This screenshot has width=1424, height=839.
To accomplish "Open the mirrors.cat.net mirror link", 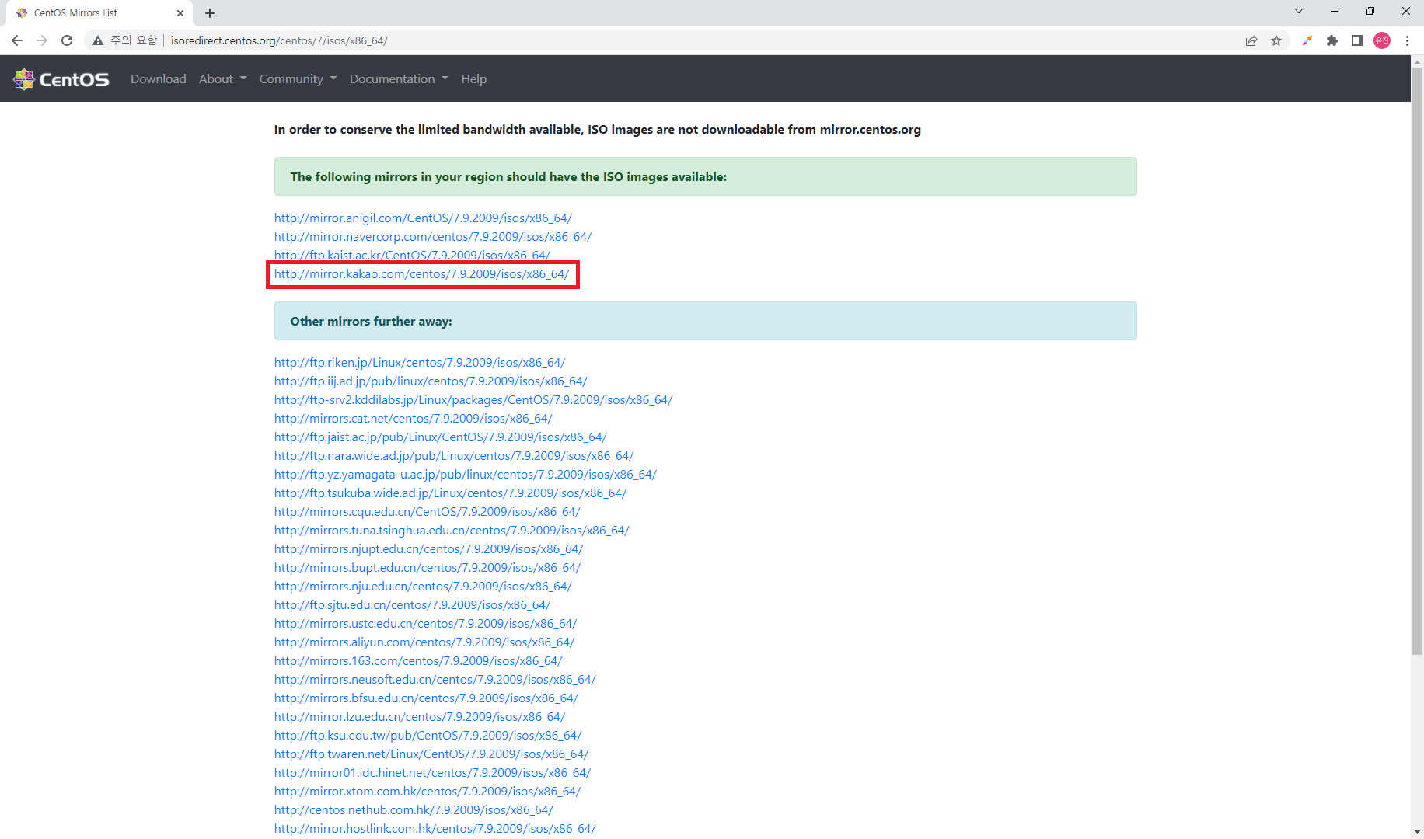I will [414, 419].
